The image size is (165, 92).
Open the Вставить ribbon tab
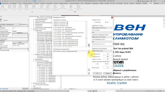(x=43, y=3)
